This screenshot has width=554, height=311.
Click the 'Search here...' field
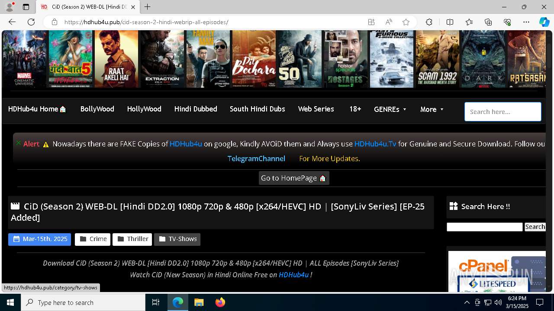click(503, 112)
